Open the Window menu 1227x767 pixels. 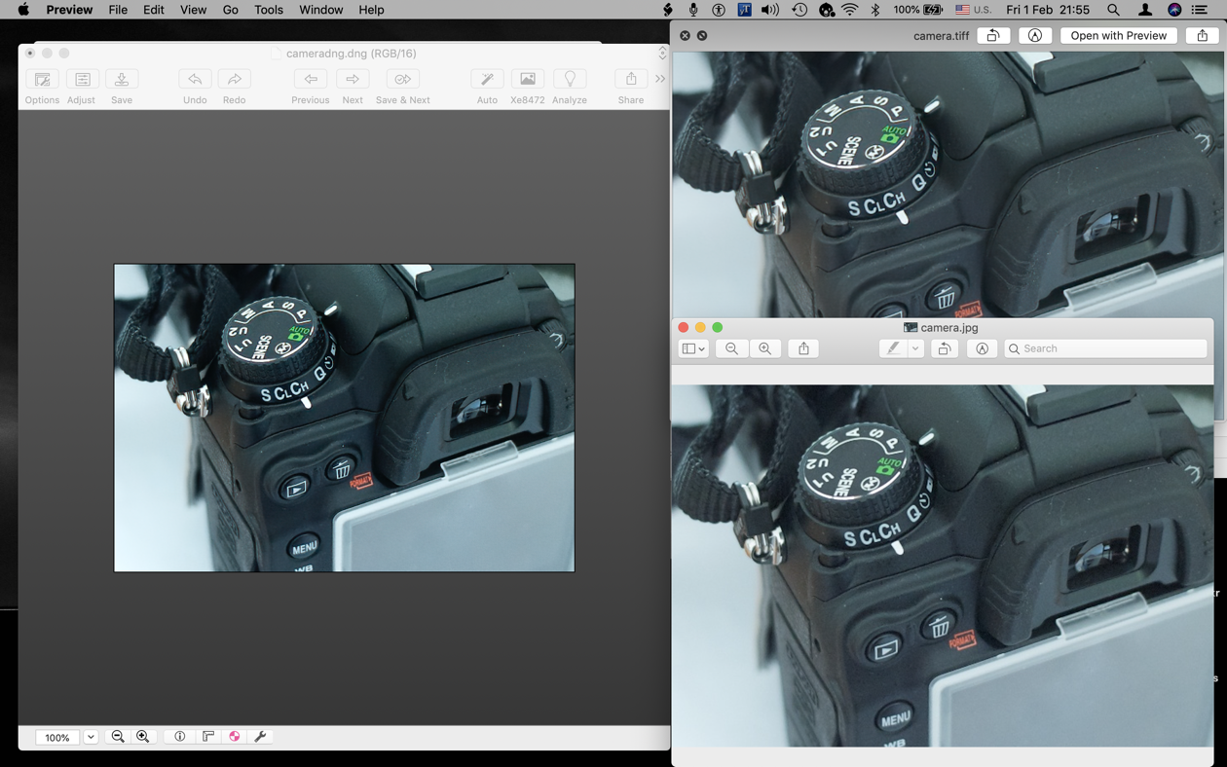tap(320, 10)
